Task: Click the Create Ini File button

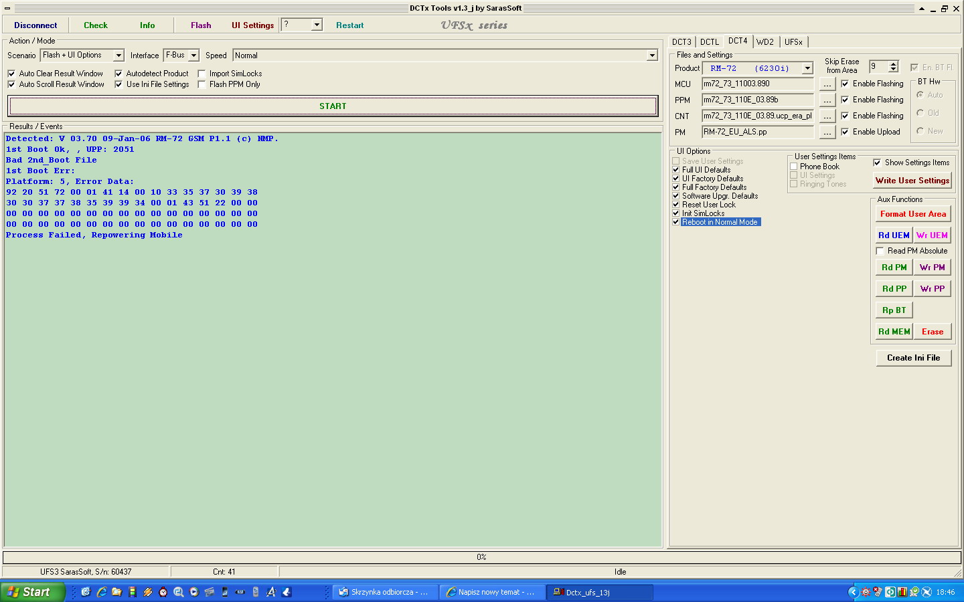Action: 914,358
